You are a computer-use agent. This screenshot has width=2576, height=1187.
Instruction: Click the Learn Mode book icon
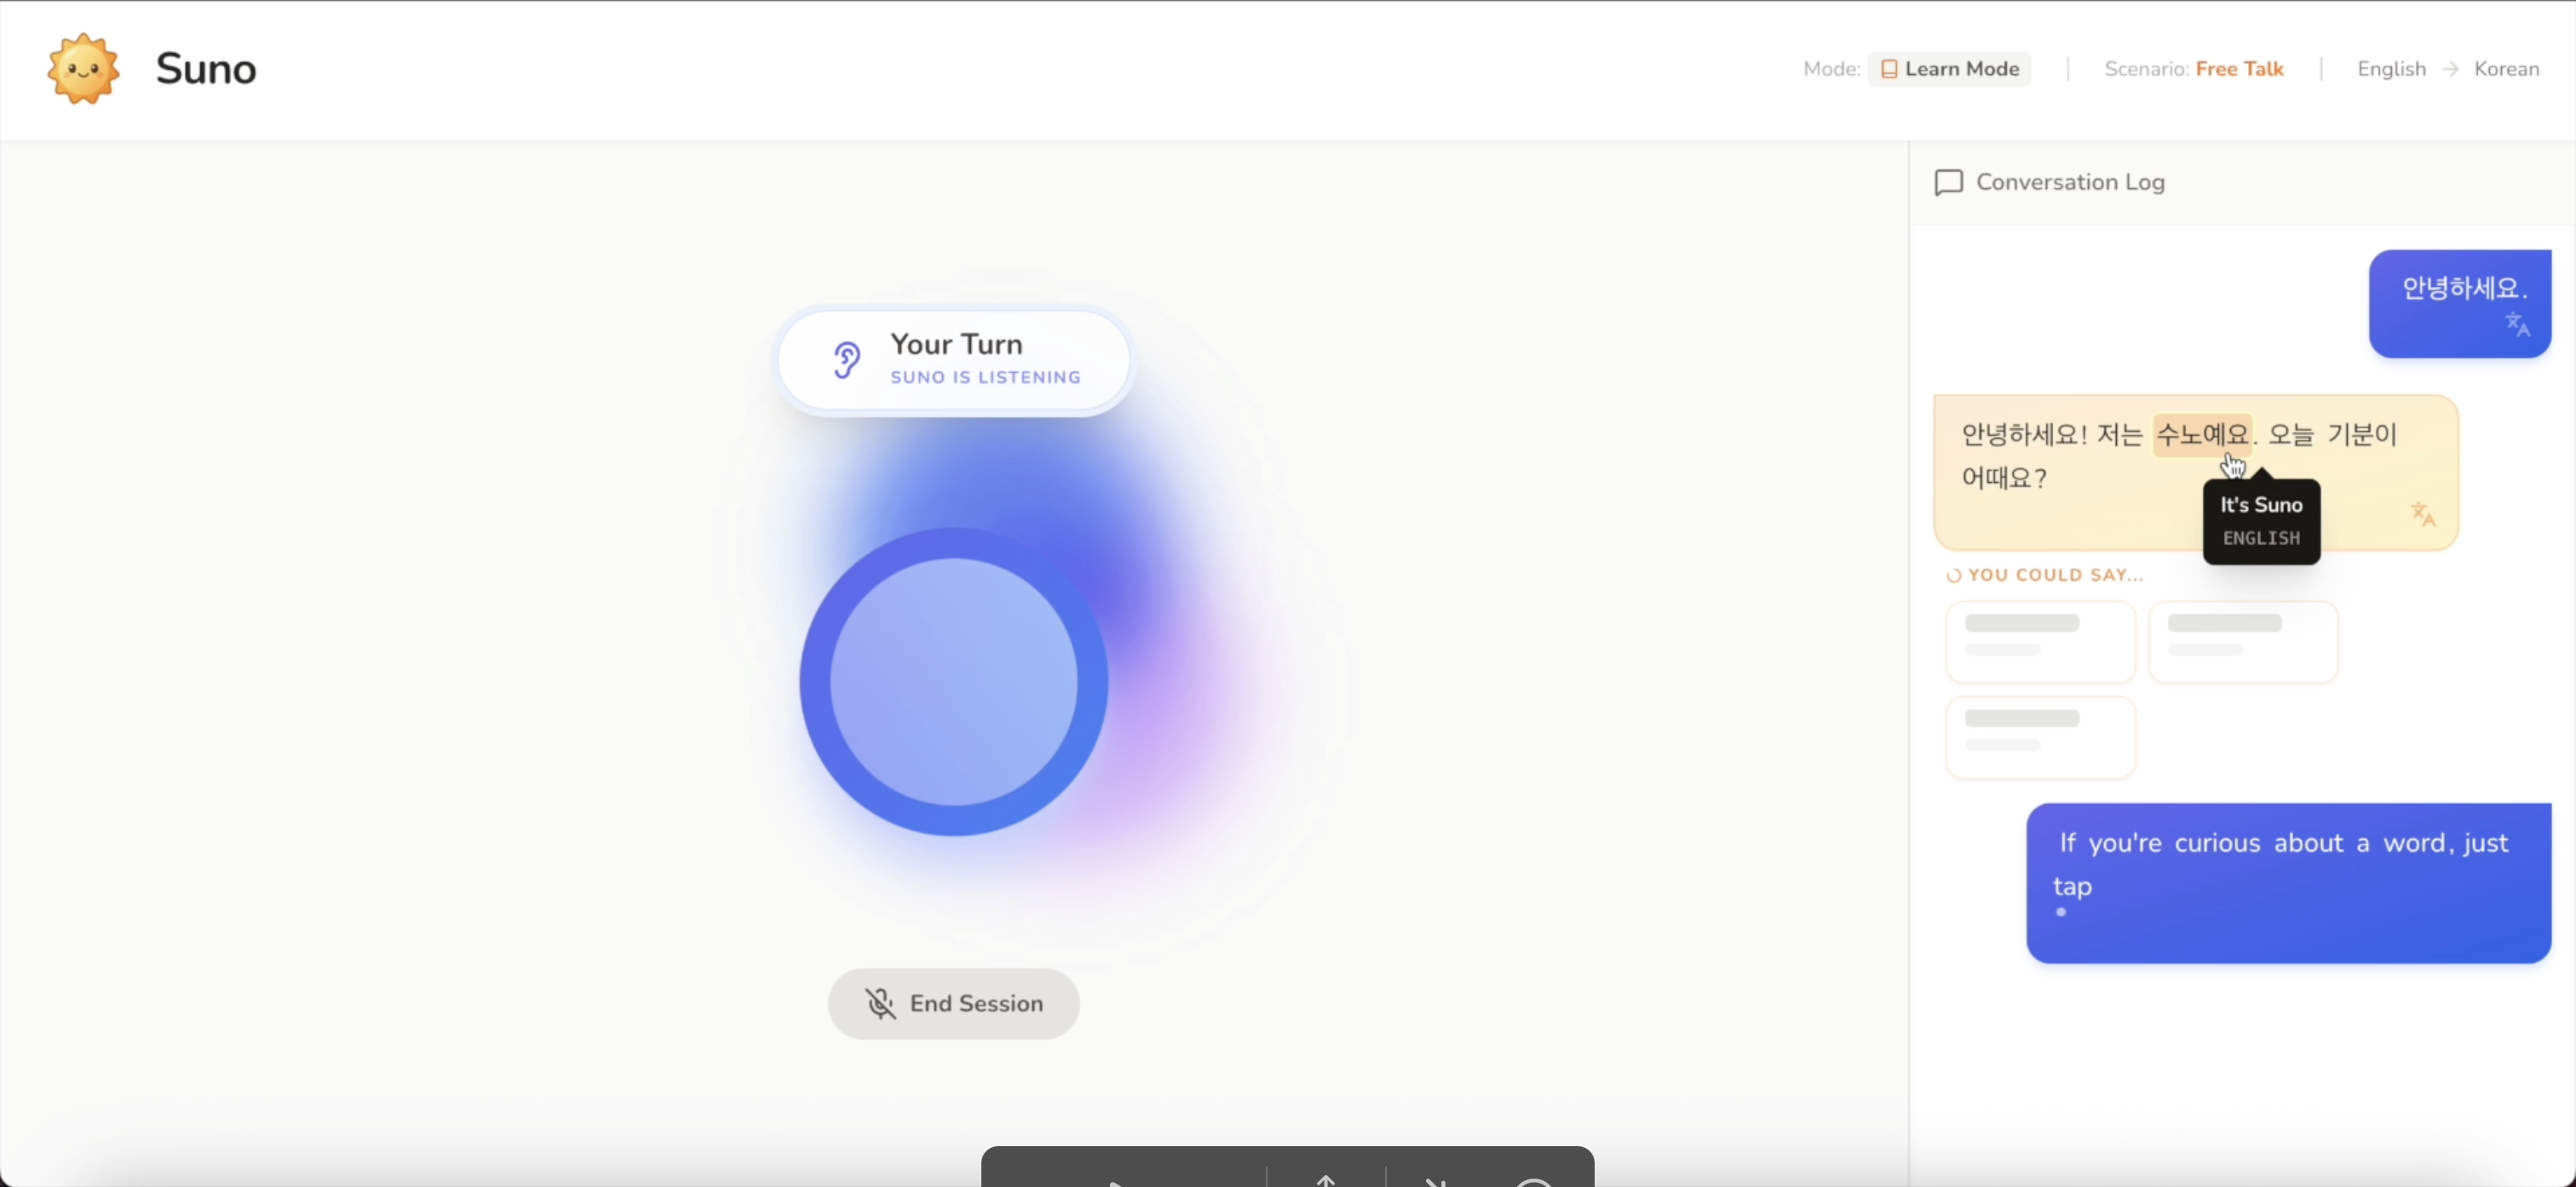(1889, 69)
